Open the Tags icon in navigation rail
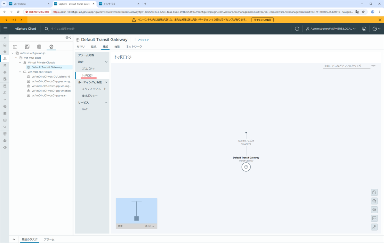Screen dimensions: 384x243 tap(5, 127)
